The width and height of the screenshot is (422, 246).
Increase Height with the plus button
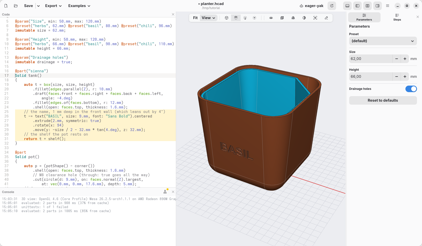point(405,77)
